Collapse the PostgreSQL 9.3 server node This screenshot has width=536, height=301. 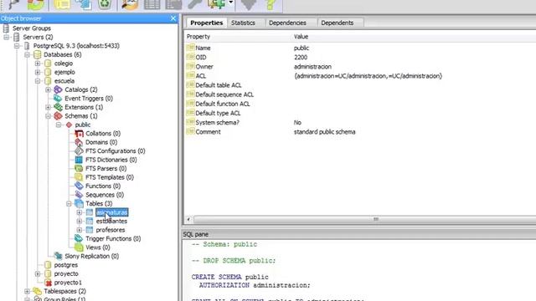(x=17, y=46)
